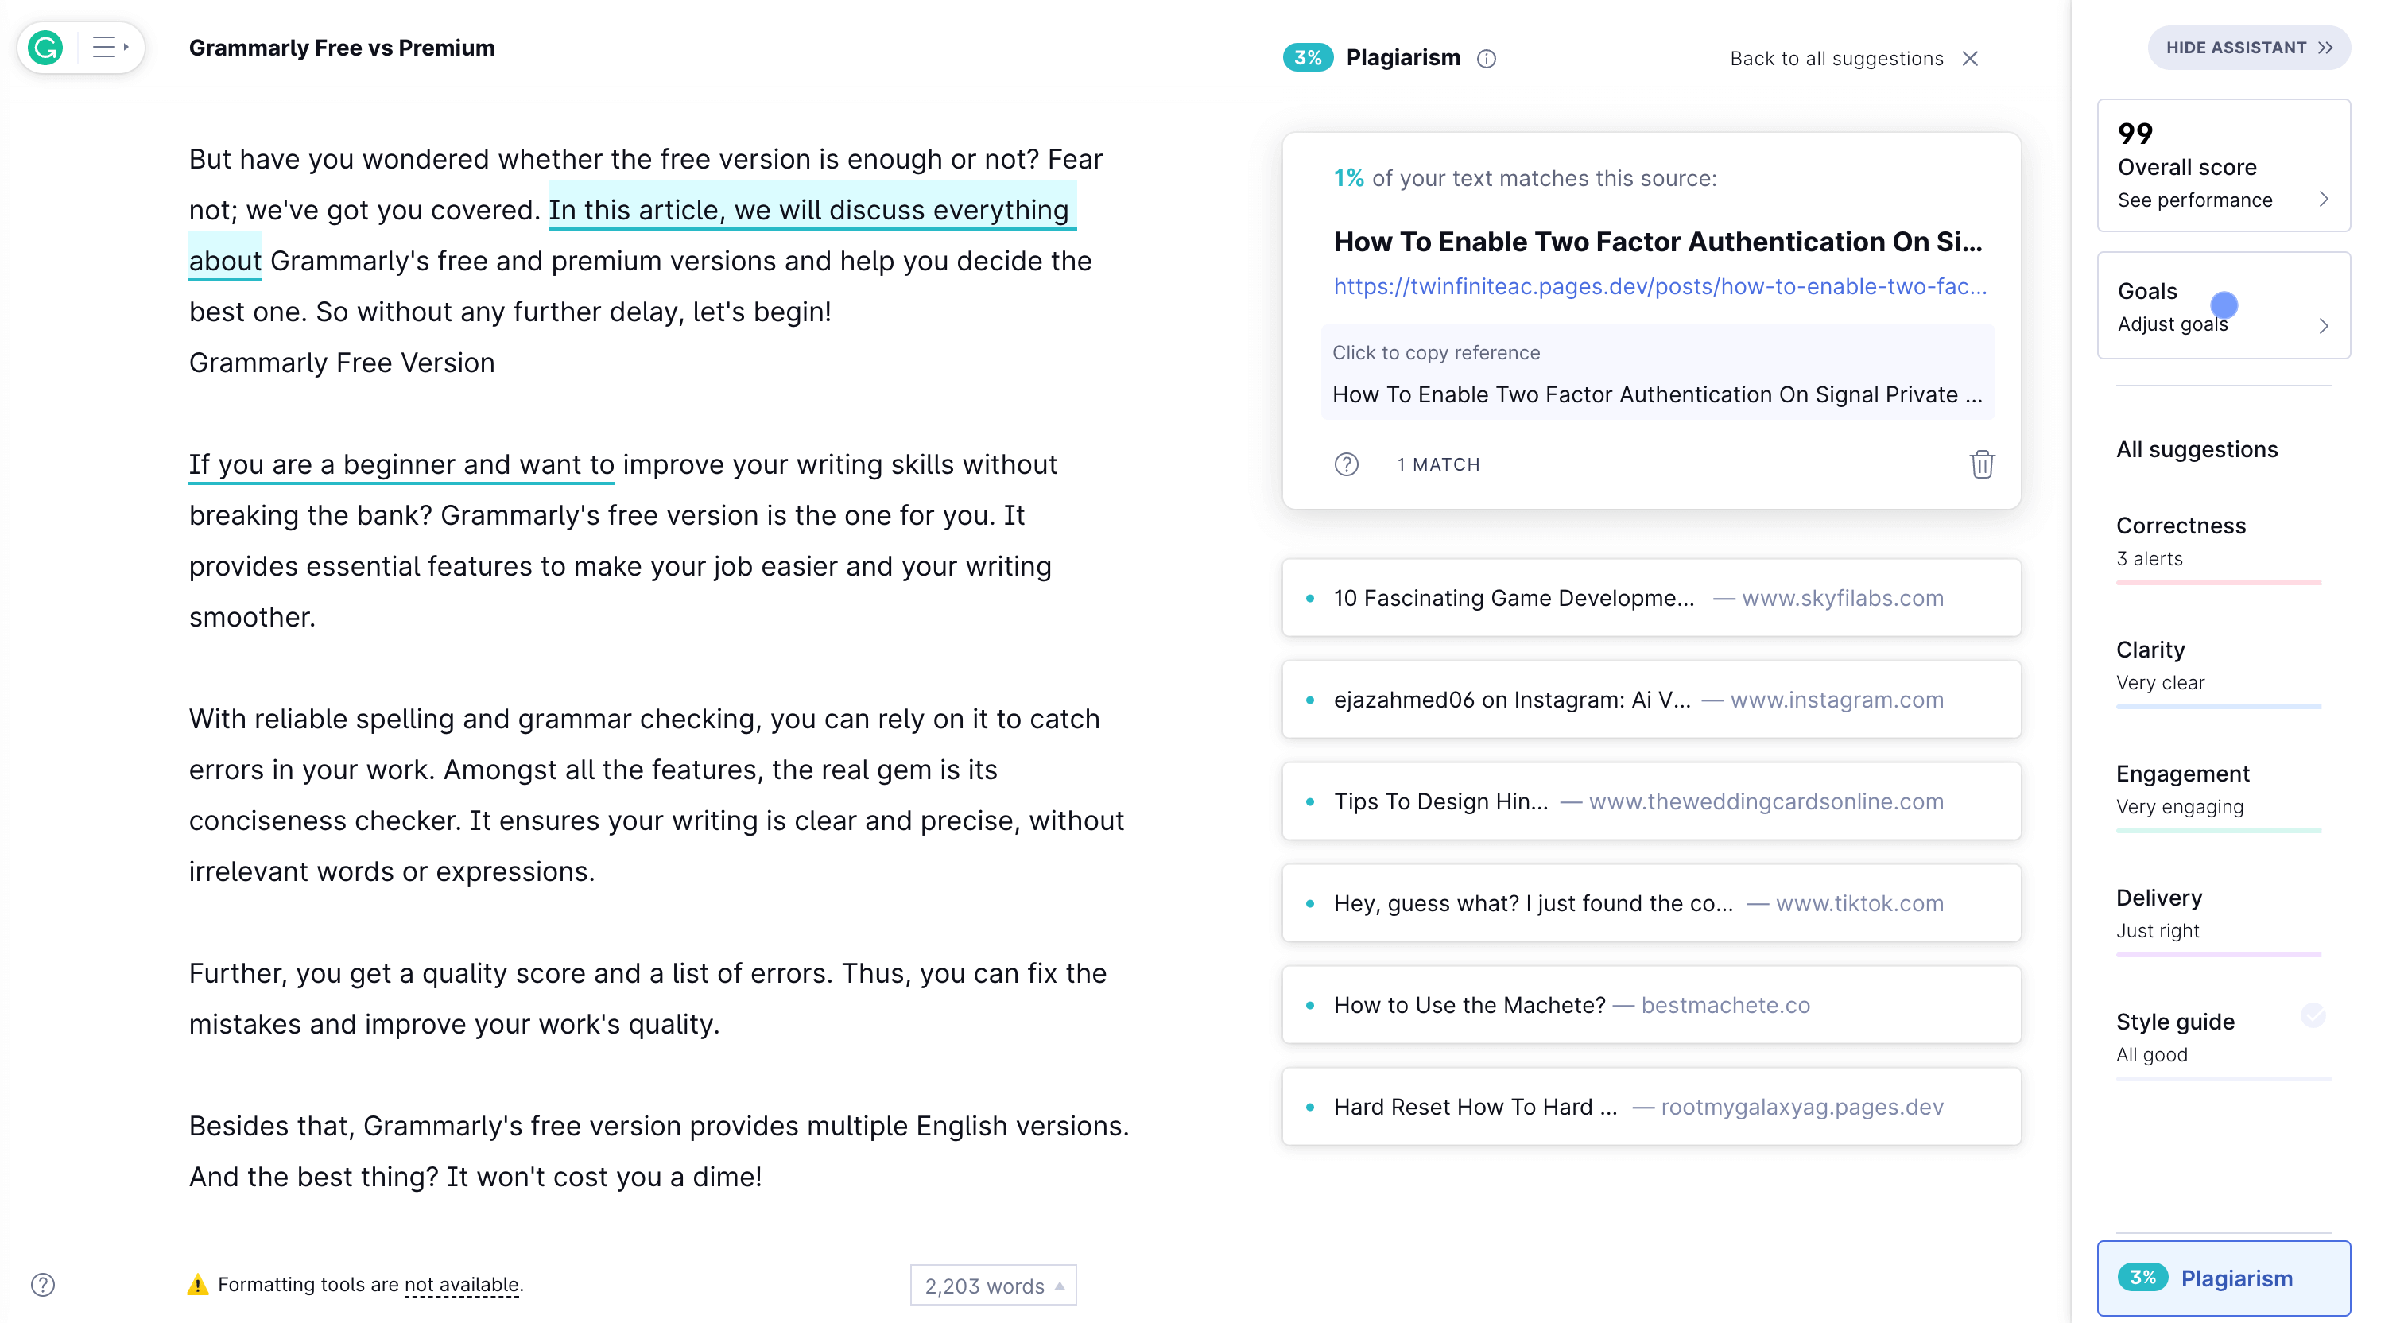Click the Grammarly logo icon
The width and height of the screenshot is (2404, 1323).
tap(44, 47)
